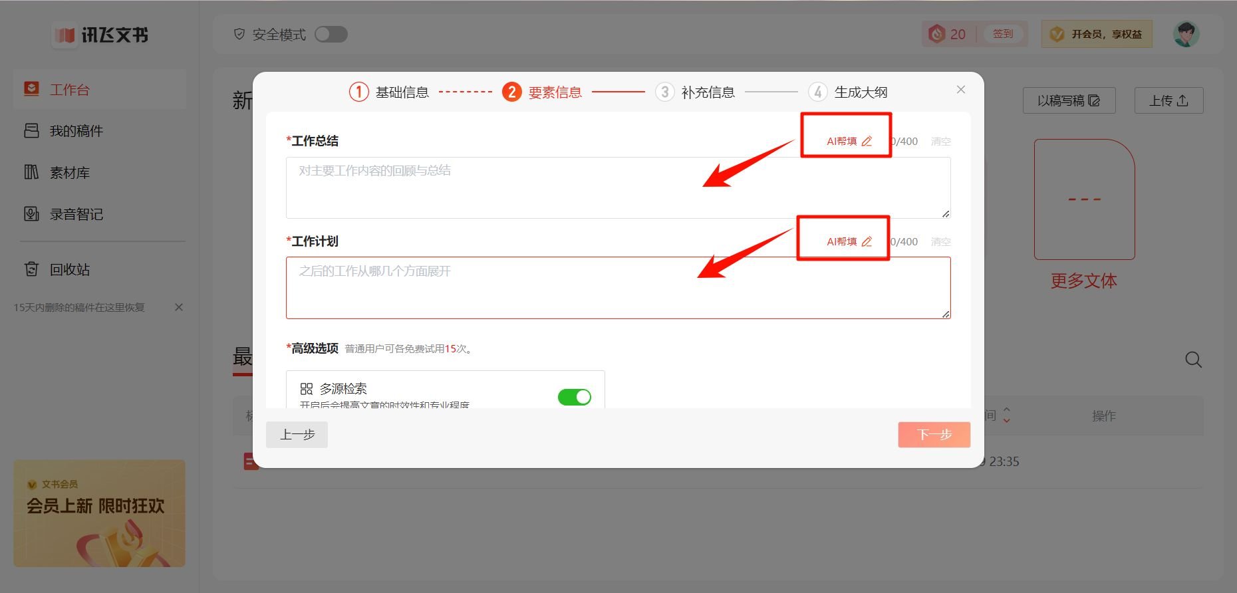Image resolution: width=1237 pixels, height=593 pixels.
Task: Click the 上传 upload button
Action: (x=1168, y=100)
